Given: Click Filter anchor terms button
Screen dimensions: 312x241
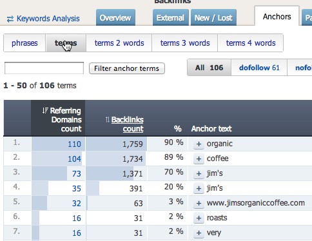Looking at the screenshot, I should pos(127,68).
